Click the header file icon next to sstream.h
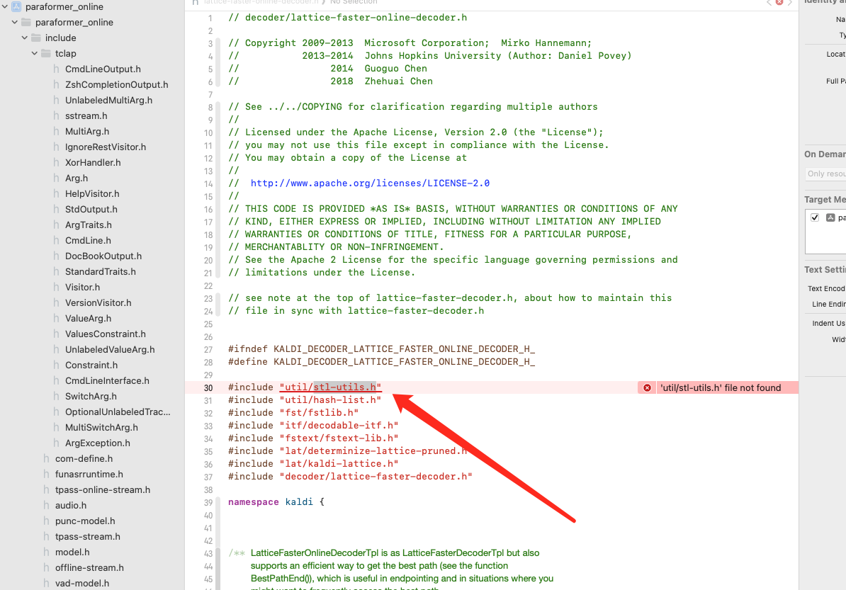 pos(56,116)
